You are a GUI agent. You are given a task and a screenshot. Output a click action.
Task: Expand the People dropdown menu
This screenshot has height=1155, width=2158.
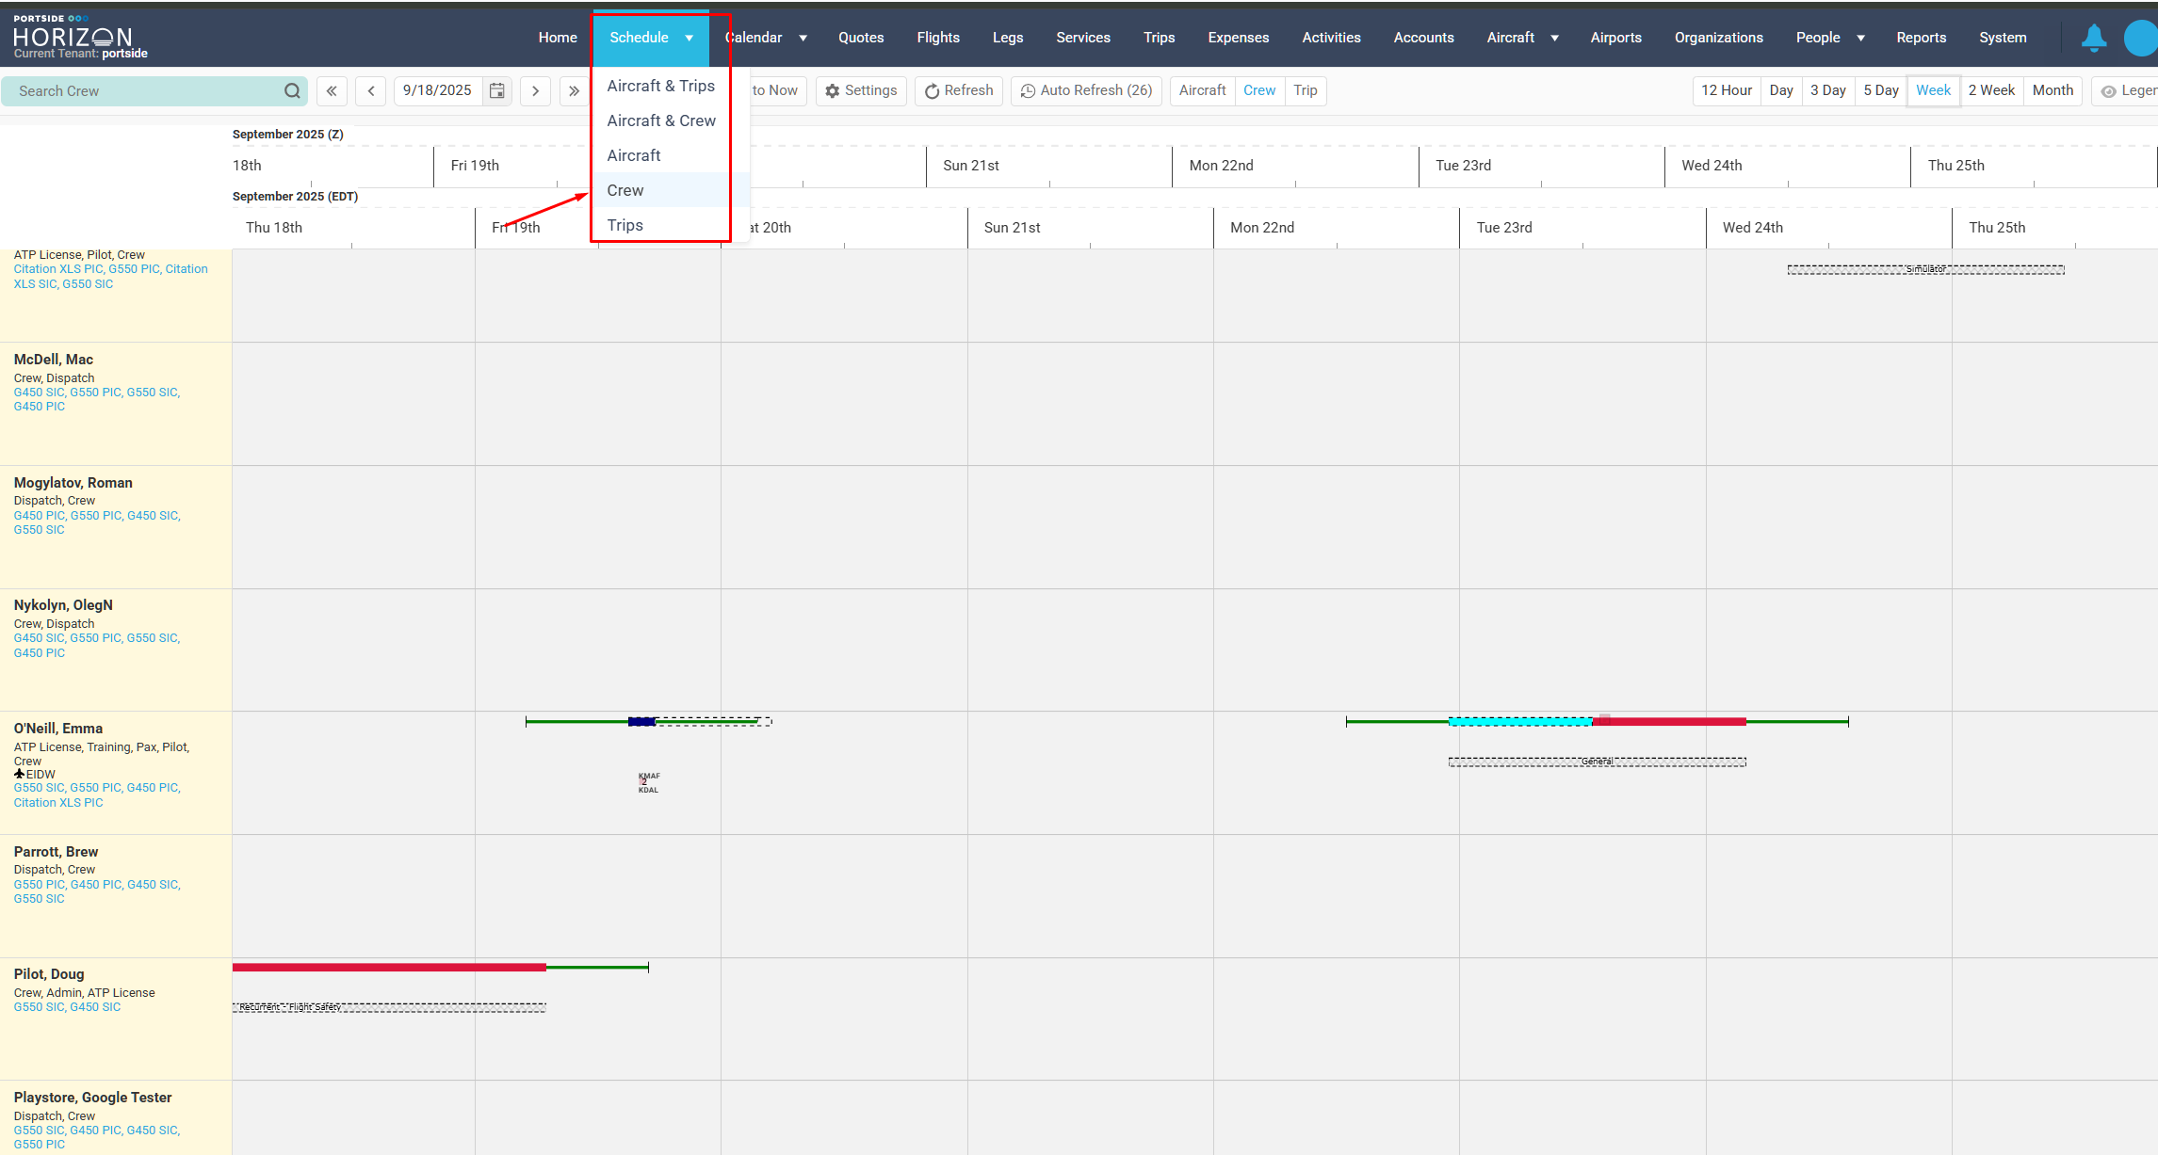pyautogui.click(x=1860, y=39)
